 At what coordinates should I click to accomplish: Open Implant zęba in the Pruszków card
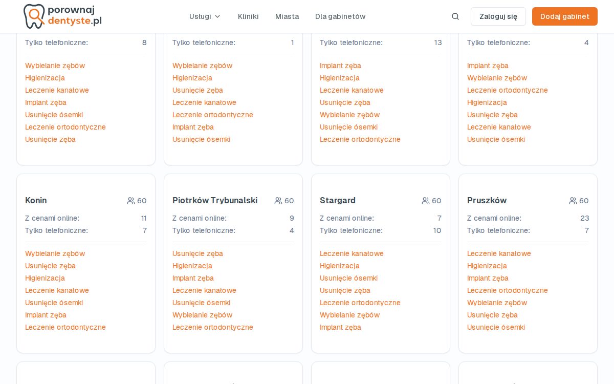pos(488,278)
